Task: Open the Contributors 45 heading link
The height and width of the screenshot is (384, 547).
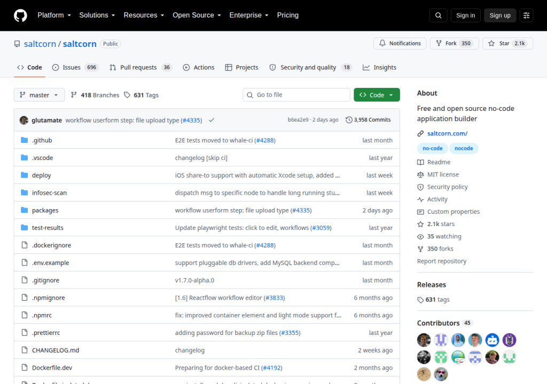Action: [445, 323]
